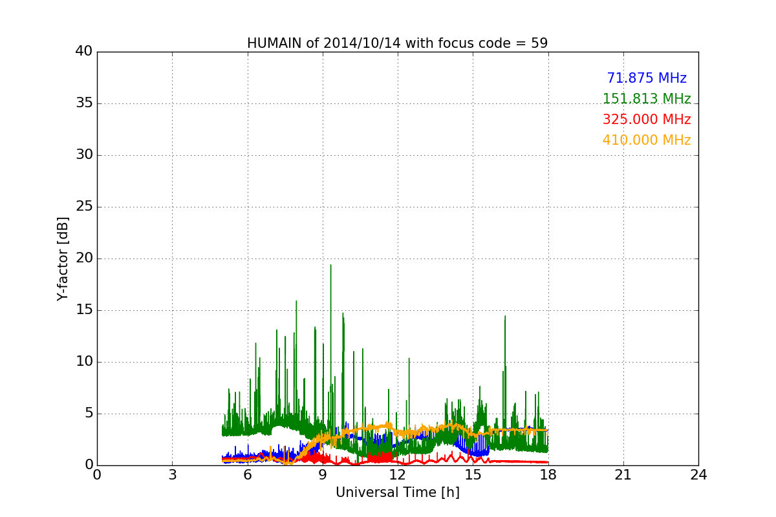The height and width of the screenshot is (517, 776).
Task: Click the plot title mentioning HUMAIN 2014/10/14
Action: [397, 43]
